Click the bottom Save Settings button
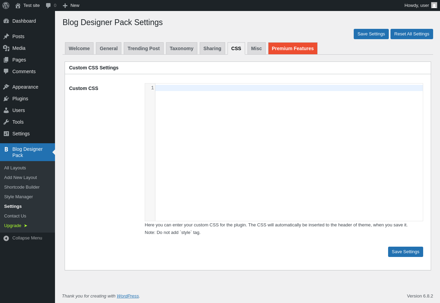The height and width of the screenshot is (303, 440). [406, 252]
